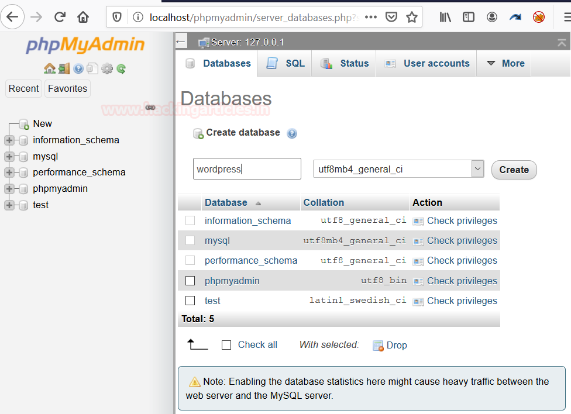The image size is (571, 414).
Task: Open phpMyAdmin documentation help icon
Action: pyautogui.click(x=78, y=68)
